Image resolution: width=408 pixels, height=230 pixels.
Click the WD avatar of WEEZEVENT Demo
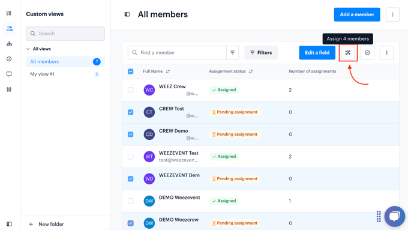click(x=149, y=179)
